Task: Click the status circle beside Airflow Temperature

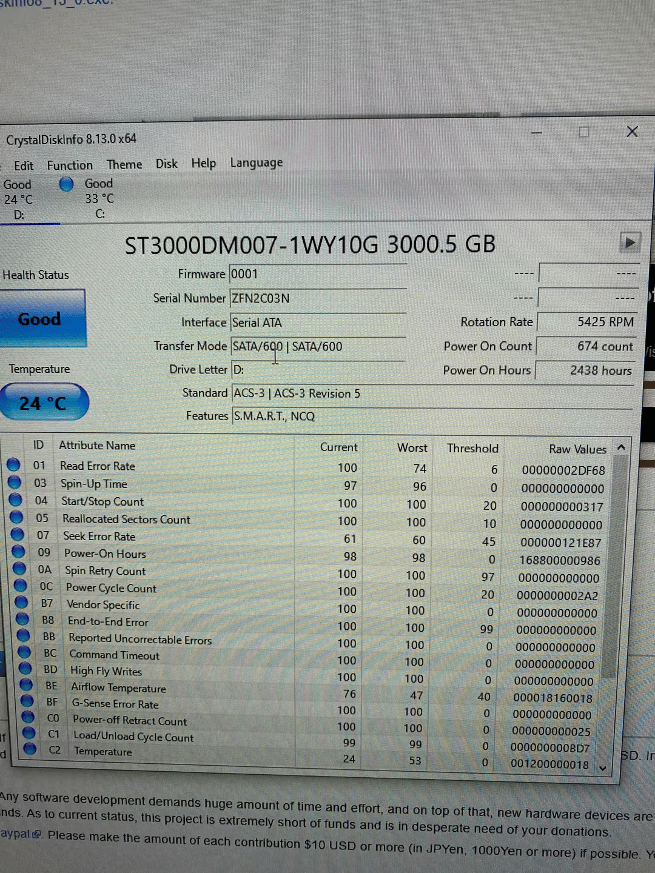Action: click(26, 685)
